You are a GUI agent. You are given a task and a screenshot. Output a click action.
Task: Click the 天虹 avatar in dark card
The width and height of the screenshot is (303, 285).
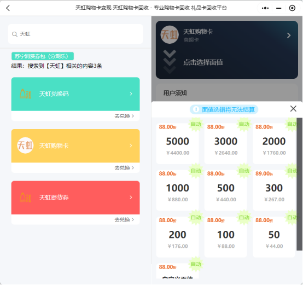[x=170, y=35]
